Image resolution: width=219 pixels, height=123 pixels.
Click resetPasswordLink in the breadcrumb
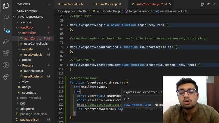pyautogui.click(x=173, y=11)
